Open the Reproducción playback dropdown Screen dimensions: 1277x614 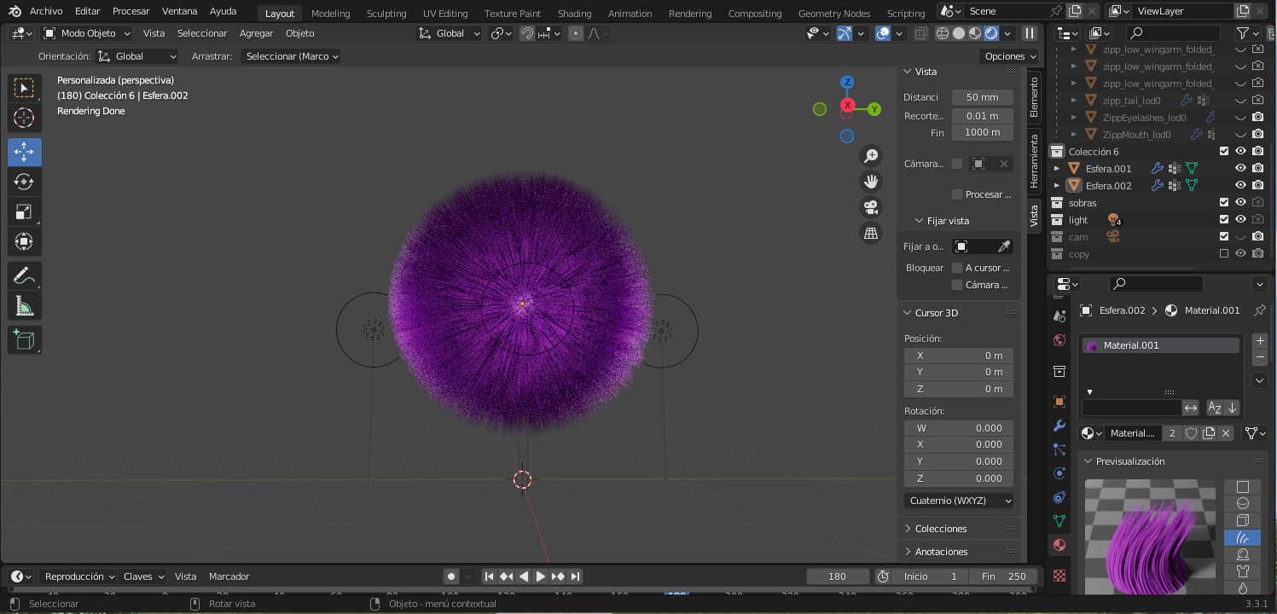coord(79,576)
